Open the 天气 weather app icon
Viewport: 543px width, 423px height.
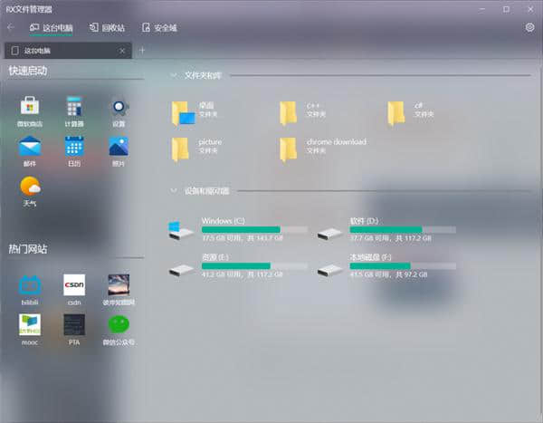pos(30,187)
